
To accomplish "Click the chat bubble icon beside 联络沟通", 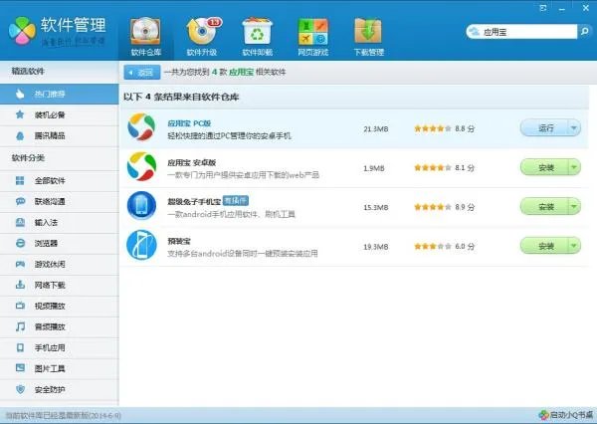I will coord(20,201).
